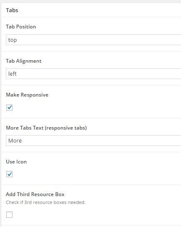Click the blue checkmark under Make Responsive
The image size is (181, 227).
[x=10, y=107]
